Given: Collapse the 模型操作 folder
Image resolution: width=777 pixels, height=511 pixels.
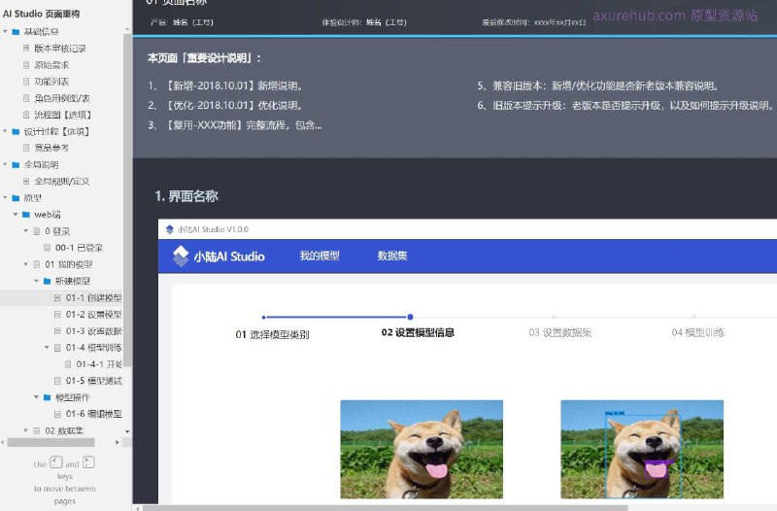Looking at the screenshot, I should coord(36,397).
